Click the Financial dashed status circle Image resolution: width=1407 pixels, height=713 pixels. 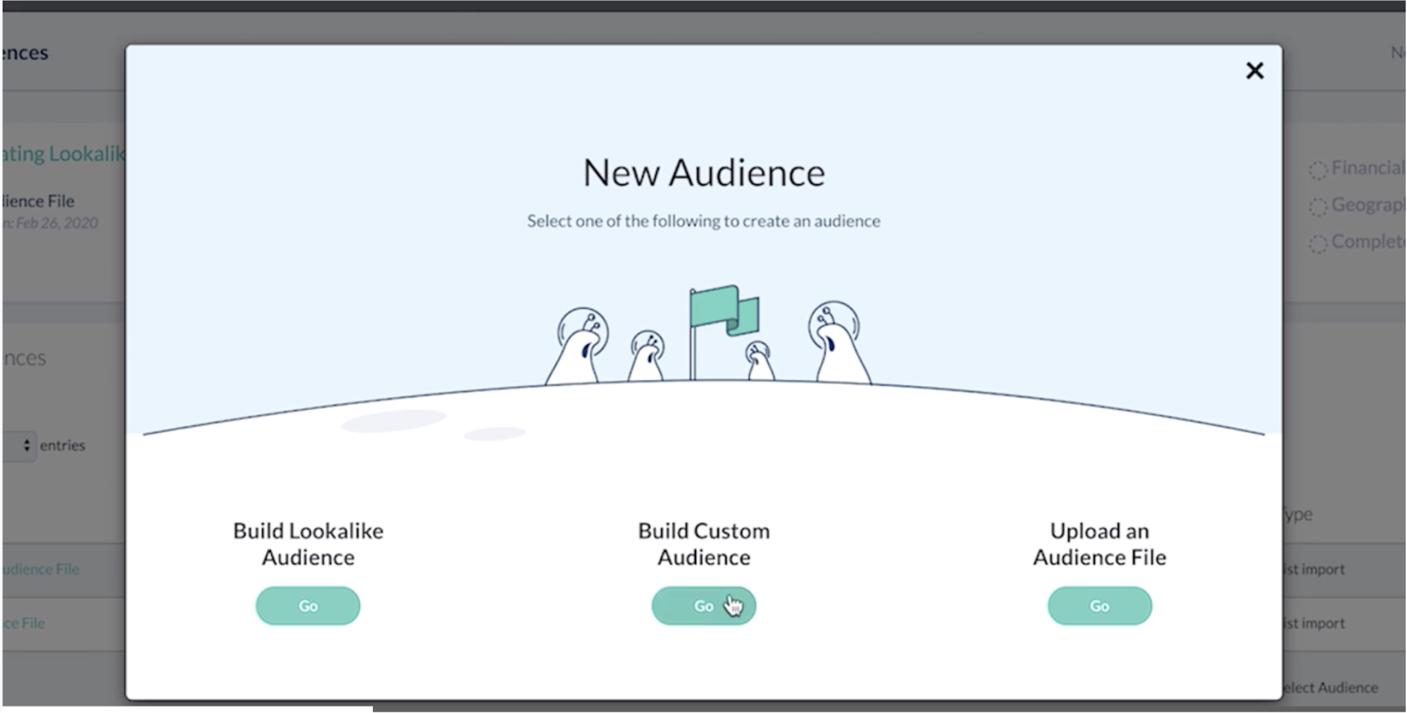tap(1318, 170)
